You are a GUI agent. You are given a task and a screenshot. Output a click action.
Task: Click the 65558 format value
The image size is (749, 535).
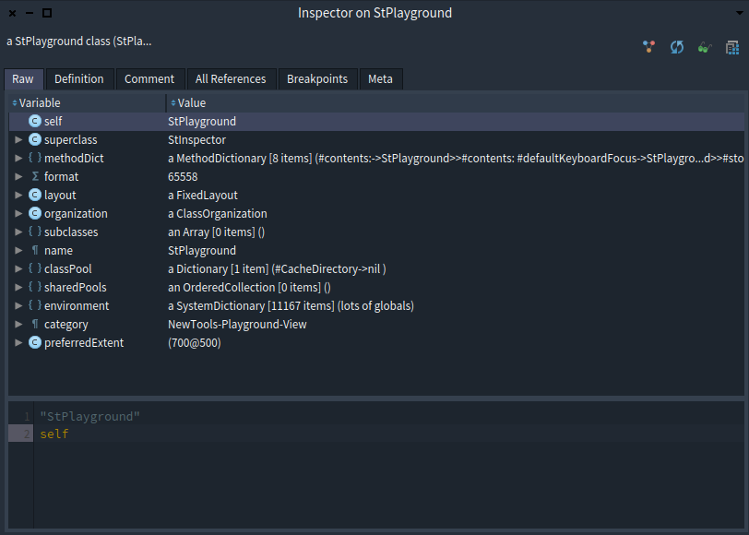pyautogui.click(x=183, y=177)
